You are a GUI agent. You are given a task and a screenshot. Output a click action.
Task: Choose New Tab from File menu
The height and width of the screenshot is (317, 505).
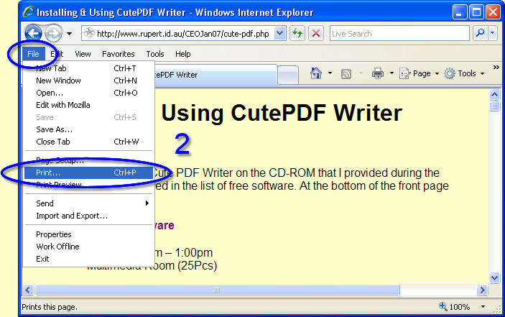(x=88, y=68)
